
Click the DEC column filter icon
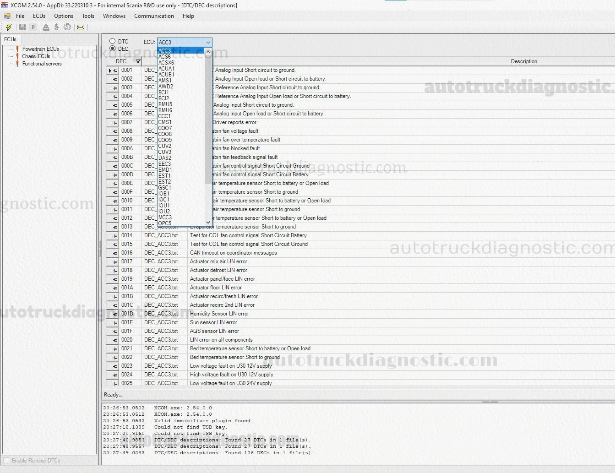[138, 61]
